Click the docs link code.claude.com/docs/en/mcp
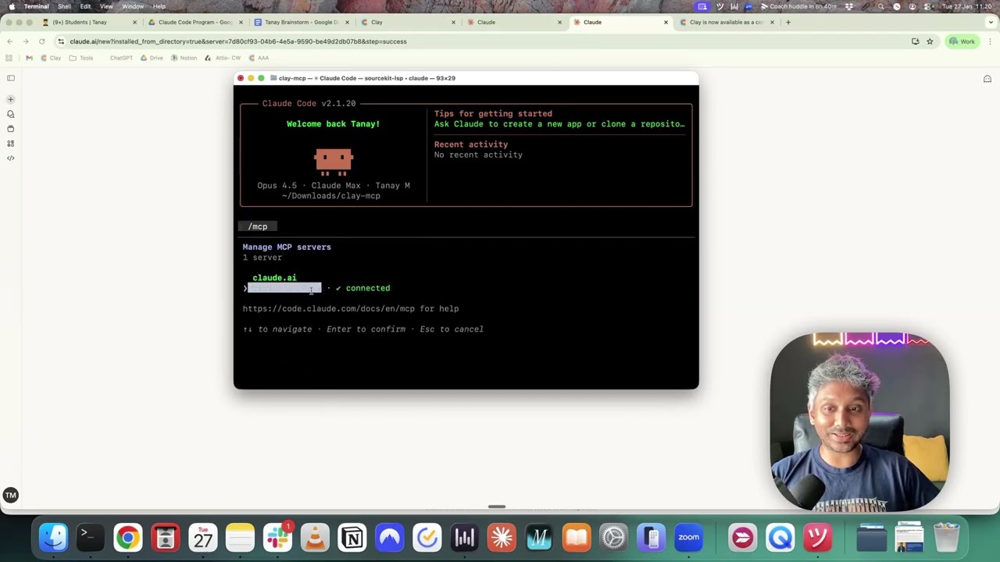The height and width of the screenshot is (562, 1000). (x=329, y=308)
